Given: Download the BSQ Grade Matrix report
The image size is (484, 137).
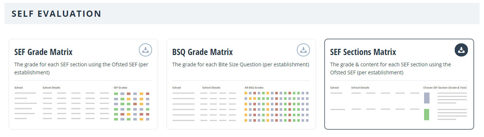Looking at the screenshot, I should (x=303, y=50).
